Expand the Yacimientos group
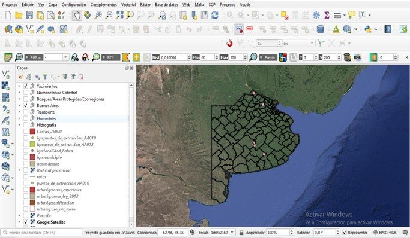This screenshot has height=238, width=410. 19,86
